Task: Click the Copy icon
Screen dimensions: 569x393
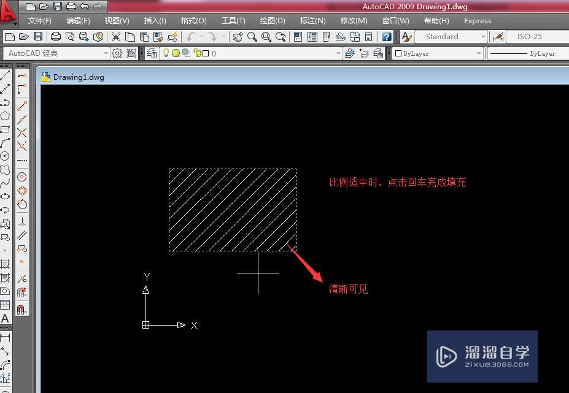Action: [130, 37]
